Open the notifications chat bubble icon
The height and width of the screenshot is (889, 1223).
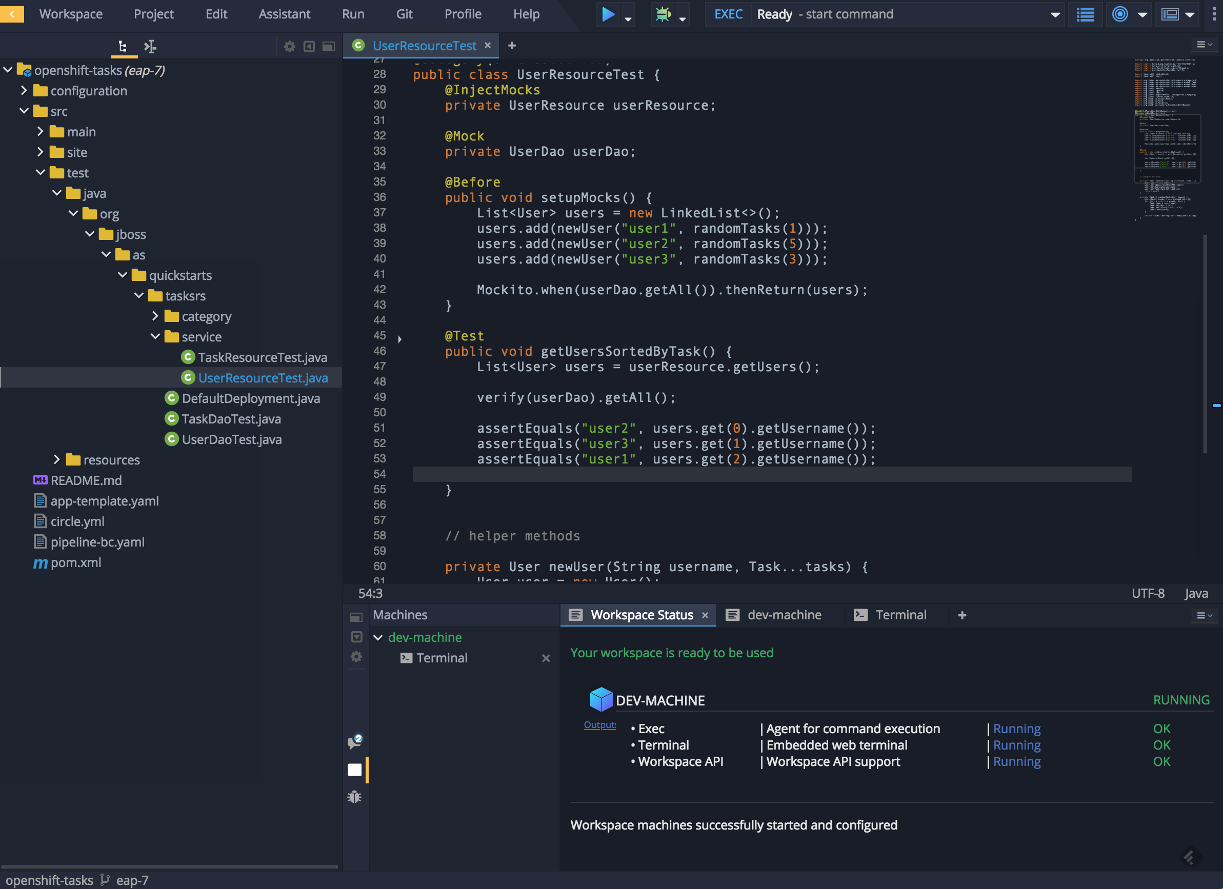click(355, 742)
